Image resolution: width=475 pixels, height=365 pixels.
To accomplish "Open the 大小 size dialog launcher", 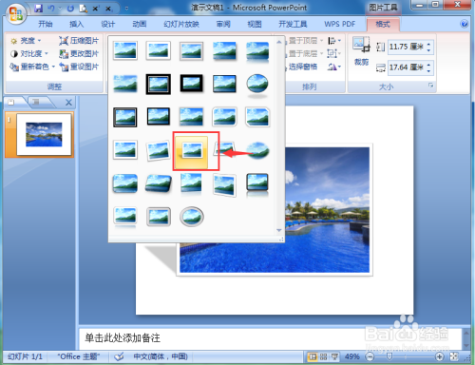I will (430, 86).
